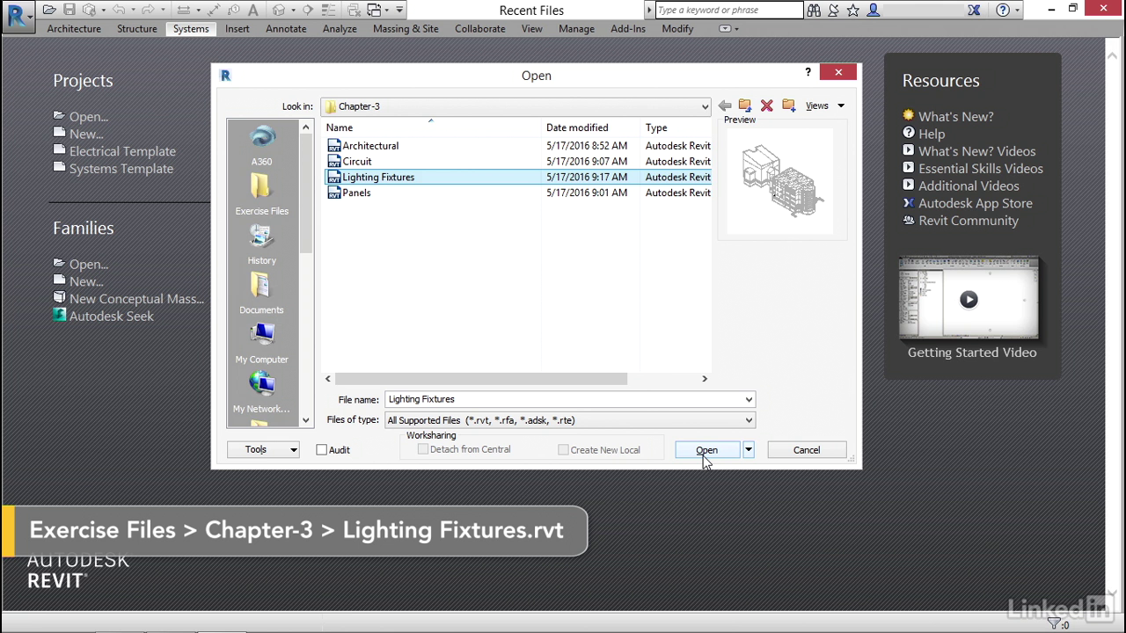Viewport: 1126px width, 633px height.
Task: Open Documents location in places sidebar
Action: [261, 294]
